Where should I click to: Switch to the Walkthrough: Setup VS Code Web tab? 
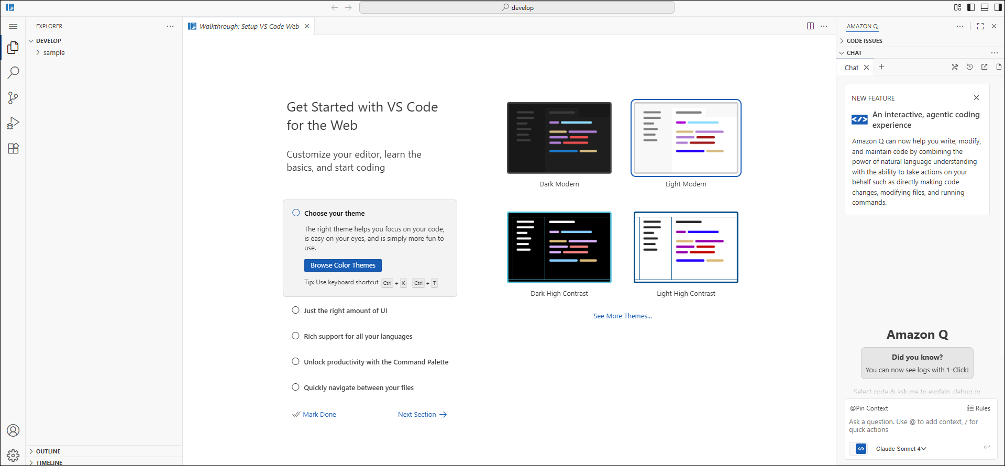(249, 26)
